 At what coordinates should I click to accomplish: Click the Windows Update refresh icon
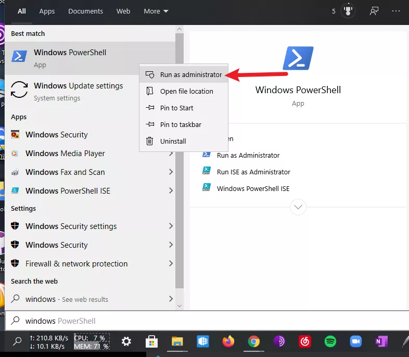coord(19,90)
